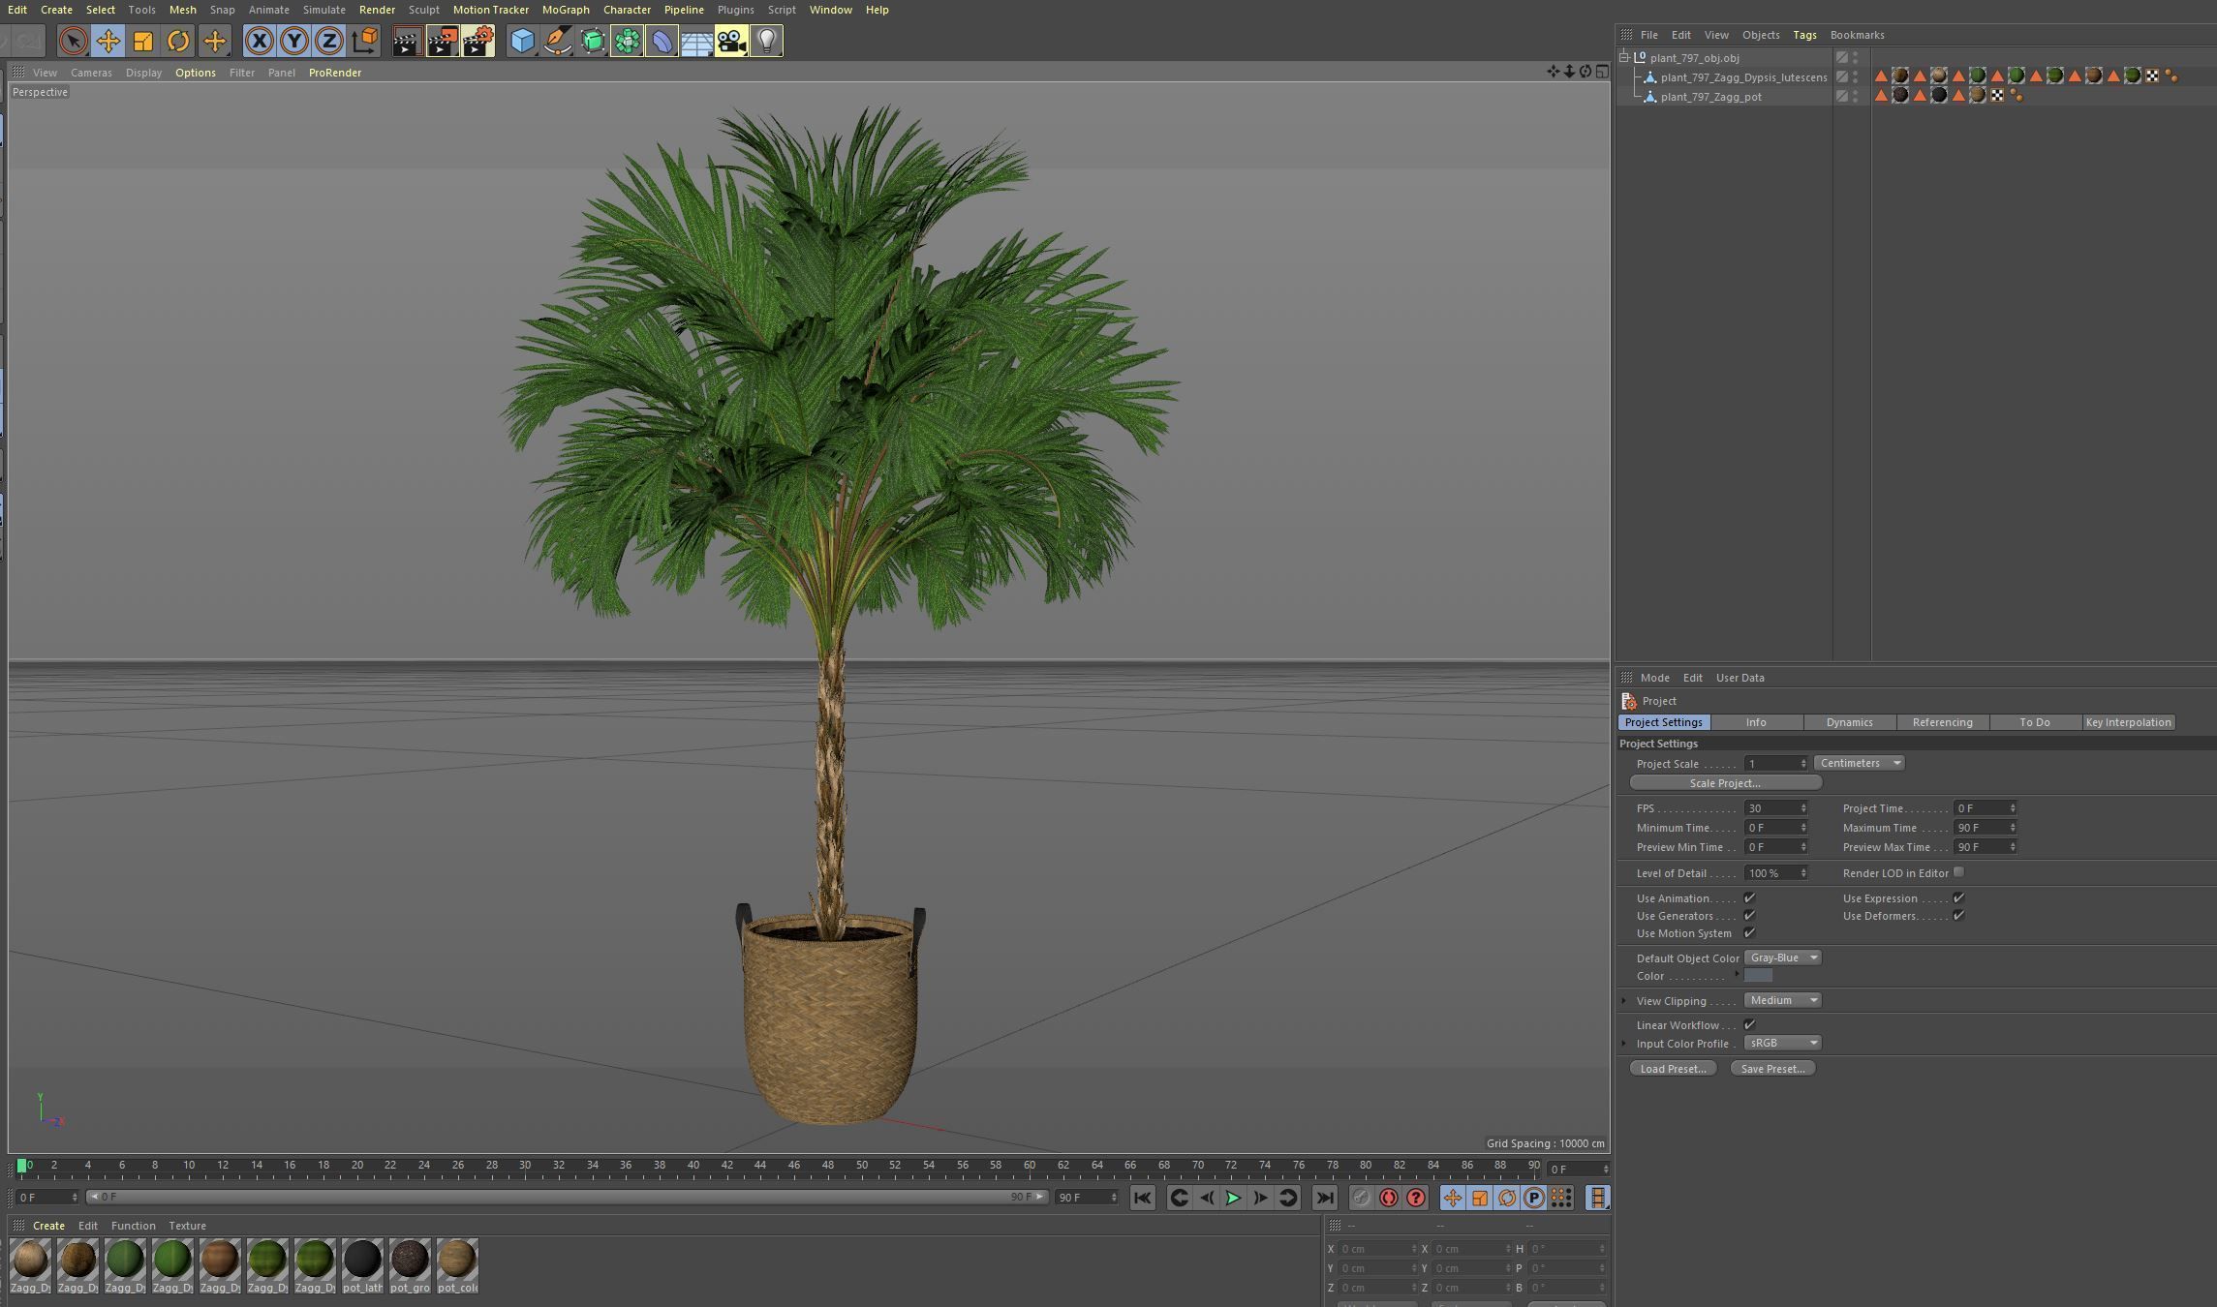Click the Save Preset... button

1772,1069
